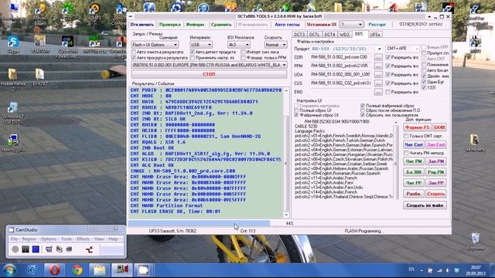This screenshot has height=278, width=495.
Task: Open the Интерфейс USB dropdown
Action: pos(201,45)
